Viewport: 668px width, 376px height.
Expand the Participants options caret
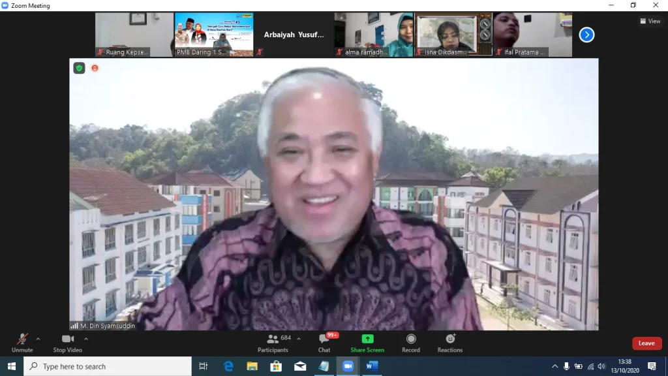299,339
